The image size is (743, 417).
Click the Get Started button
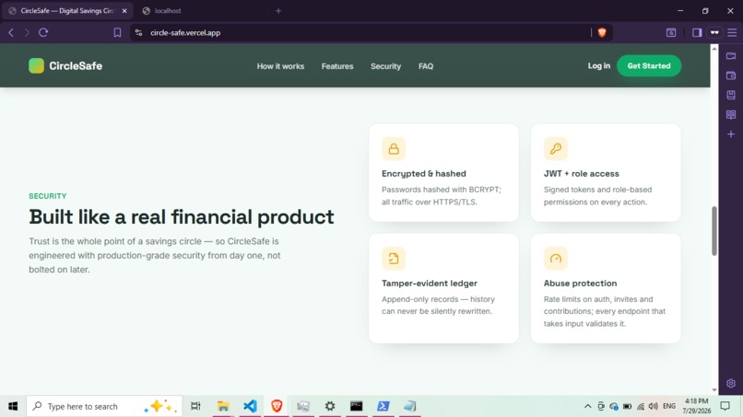click(649, 65)
